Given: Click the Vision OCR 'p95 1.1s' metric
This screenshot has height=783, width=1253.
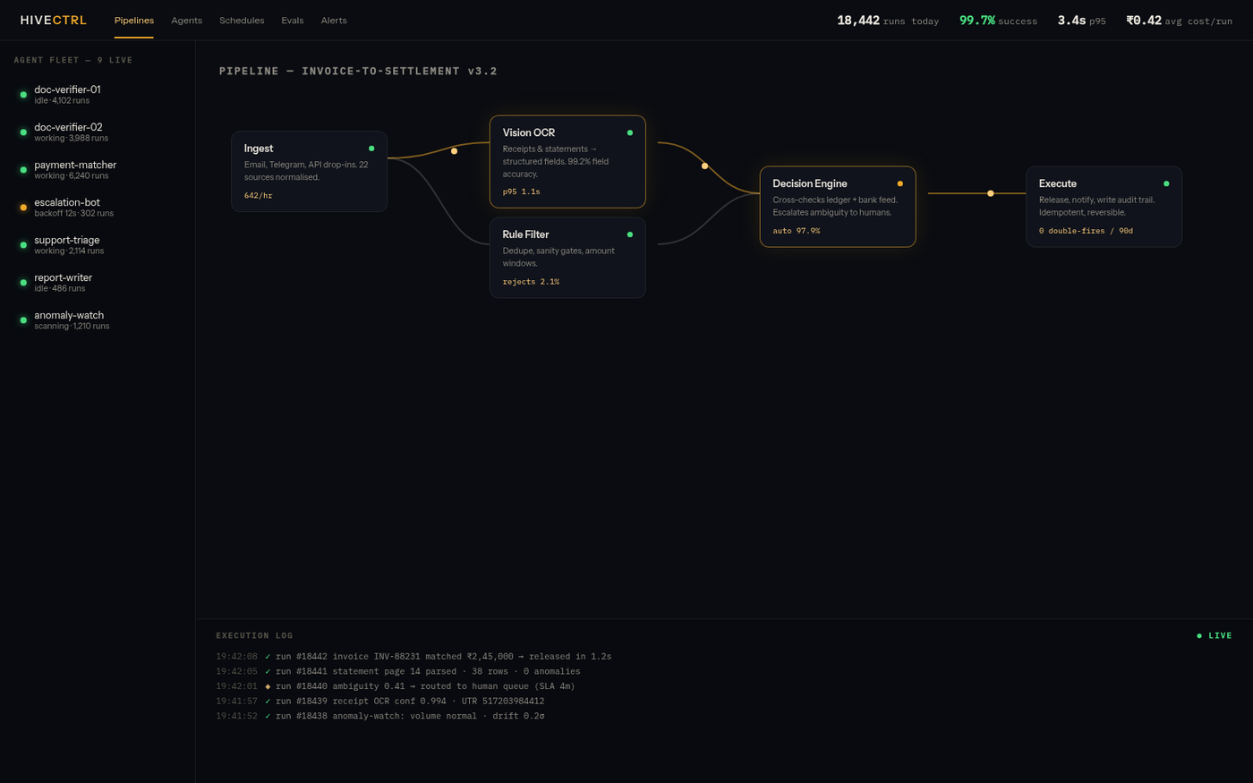Looking at the screenshot, I should 521,191.
